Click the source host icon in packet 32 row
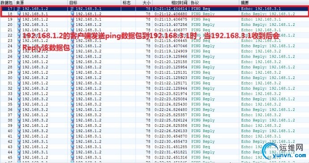 (19, 88)
